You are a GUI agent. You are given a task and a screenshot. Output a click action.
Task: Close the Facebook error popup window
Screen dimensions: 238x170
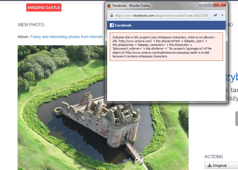(220, 5)
